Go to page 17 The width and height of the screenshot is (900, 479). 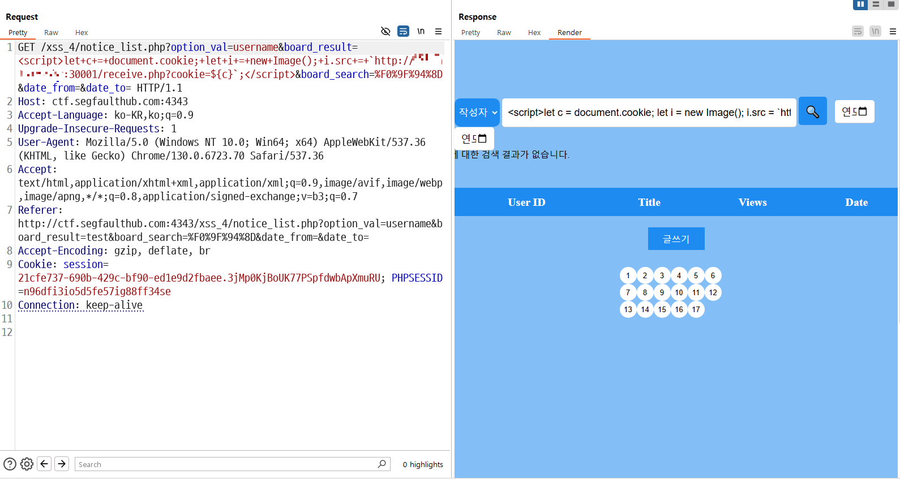click(696, 309)
